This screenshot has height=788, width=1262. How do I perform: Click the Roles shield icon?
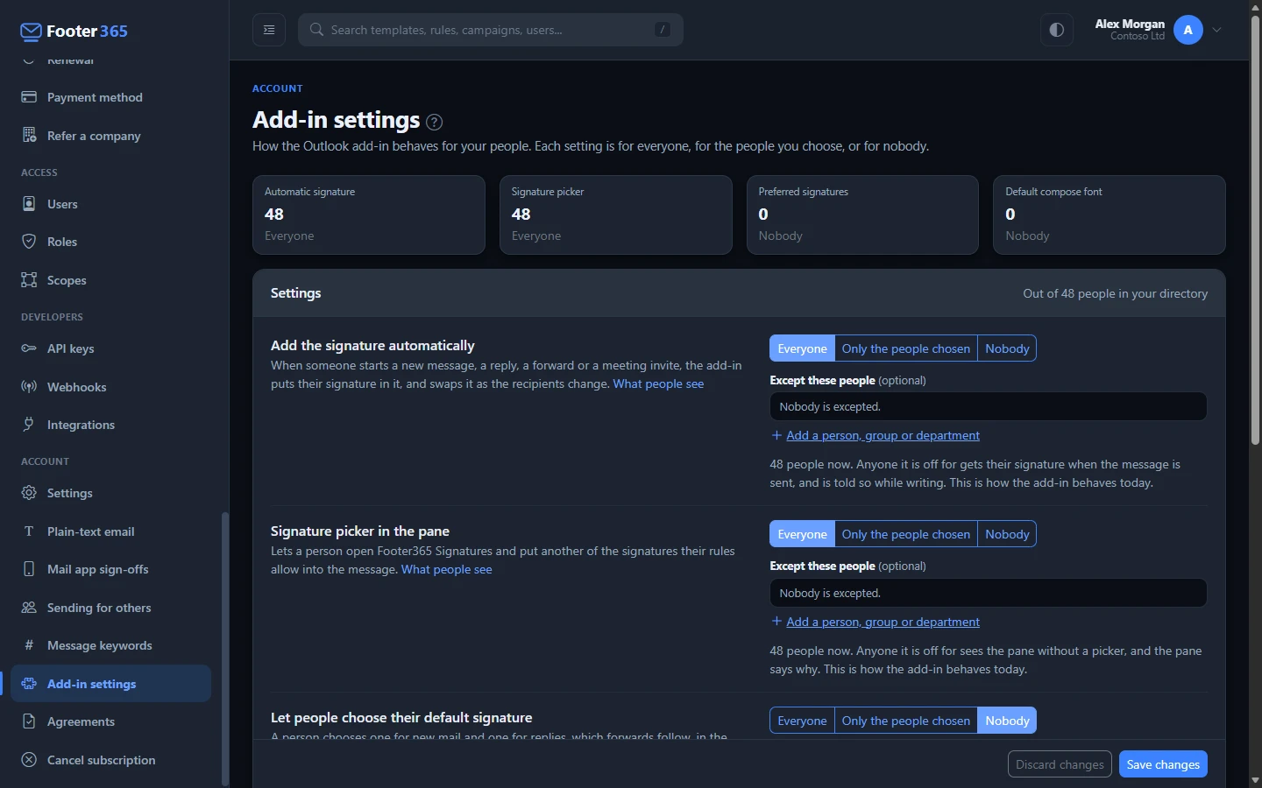(x=29, y=242)
